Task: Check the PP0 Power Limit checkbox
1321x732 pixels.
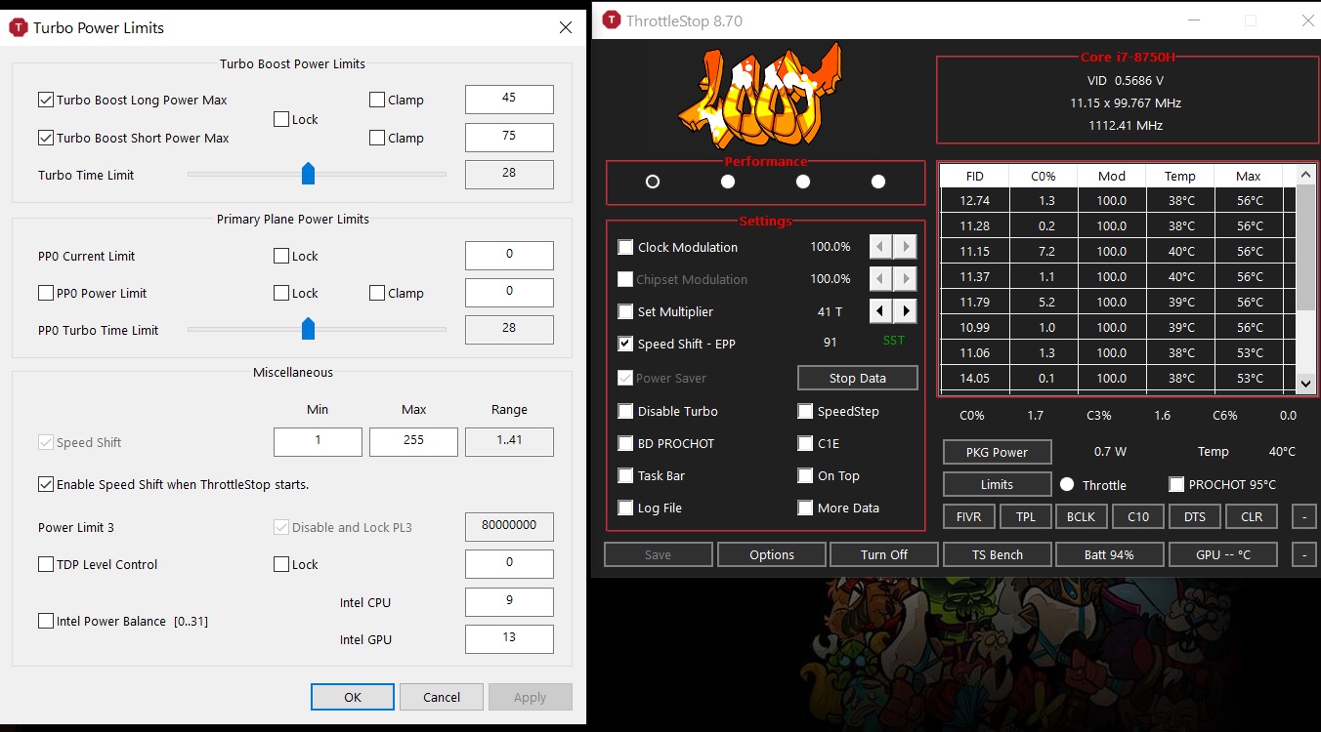Action: click(x=46, y=293)
